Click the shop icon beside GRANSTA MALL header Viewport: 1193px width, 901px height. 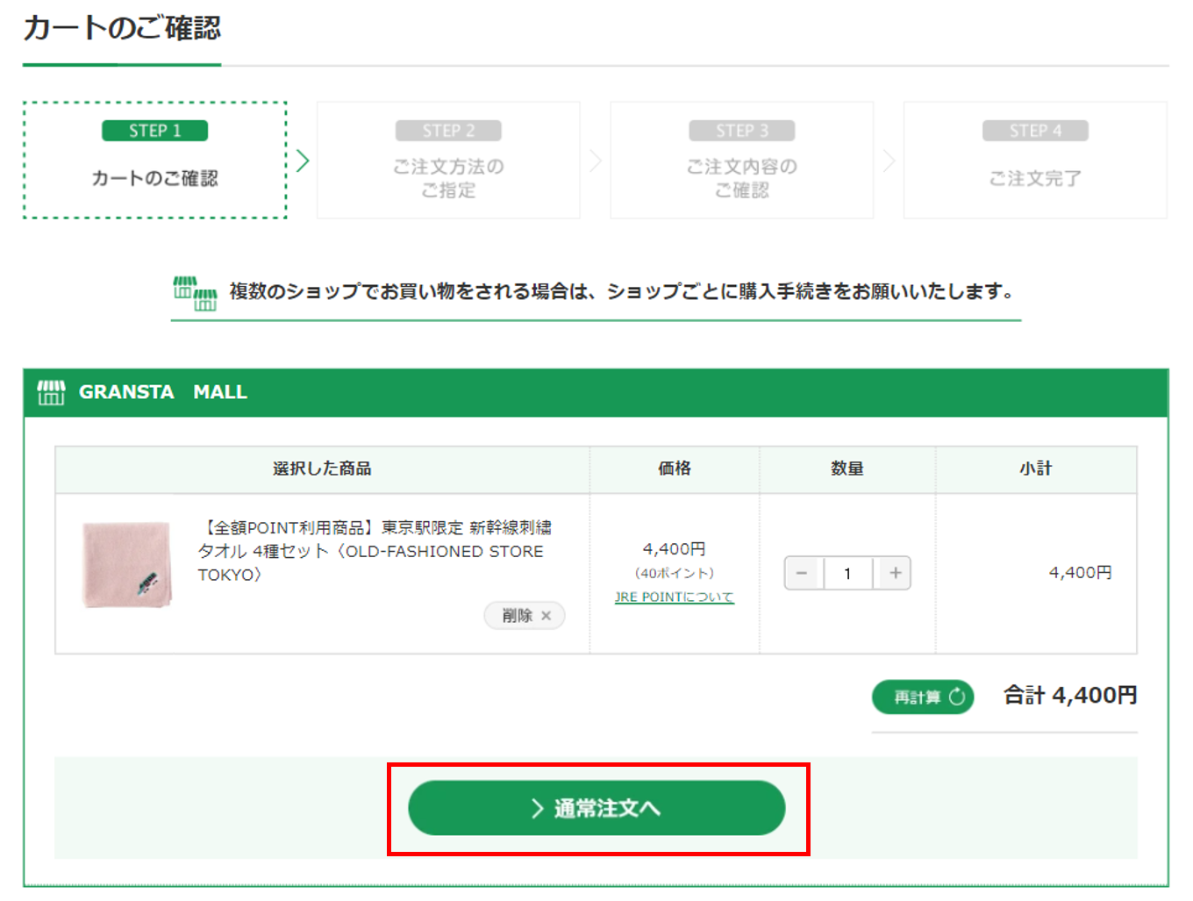click(x=51, y=392)
